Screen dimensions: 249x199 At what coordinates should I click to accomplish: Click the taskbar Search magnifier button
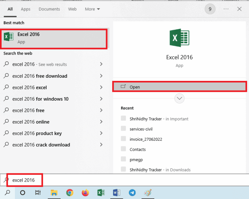coord(7,193)
